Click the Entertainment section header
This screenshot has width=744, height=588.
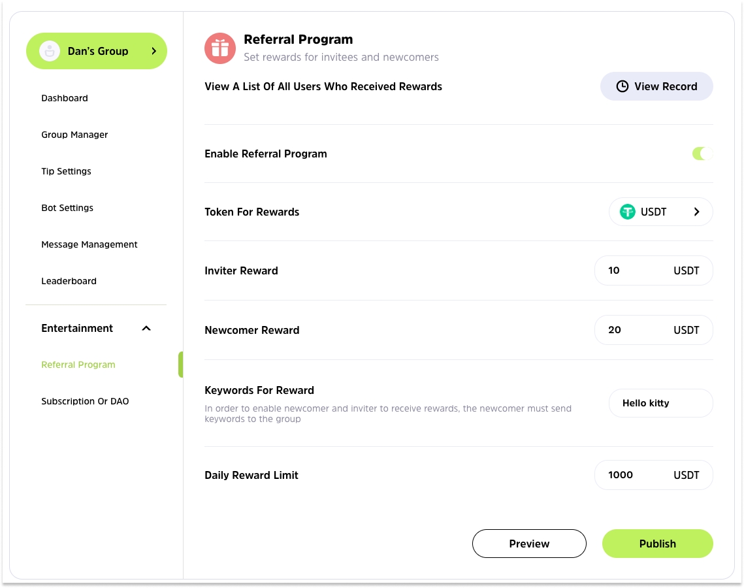pyautogui.click(x=96, y=329)
